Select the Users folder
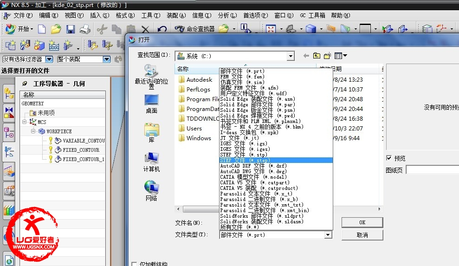 190,128
